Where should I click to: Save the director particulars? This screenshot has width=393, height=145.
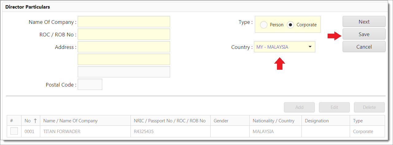(x=364, y=34)
